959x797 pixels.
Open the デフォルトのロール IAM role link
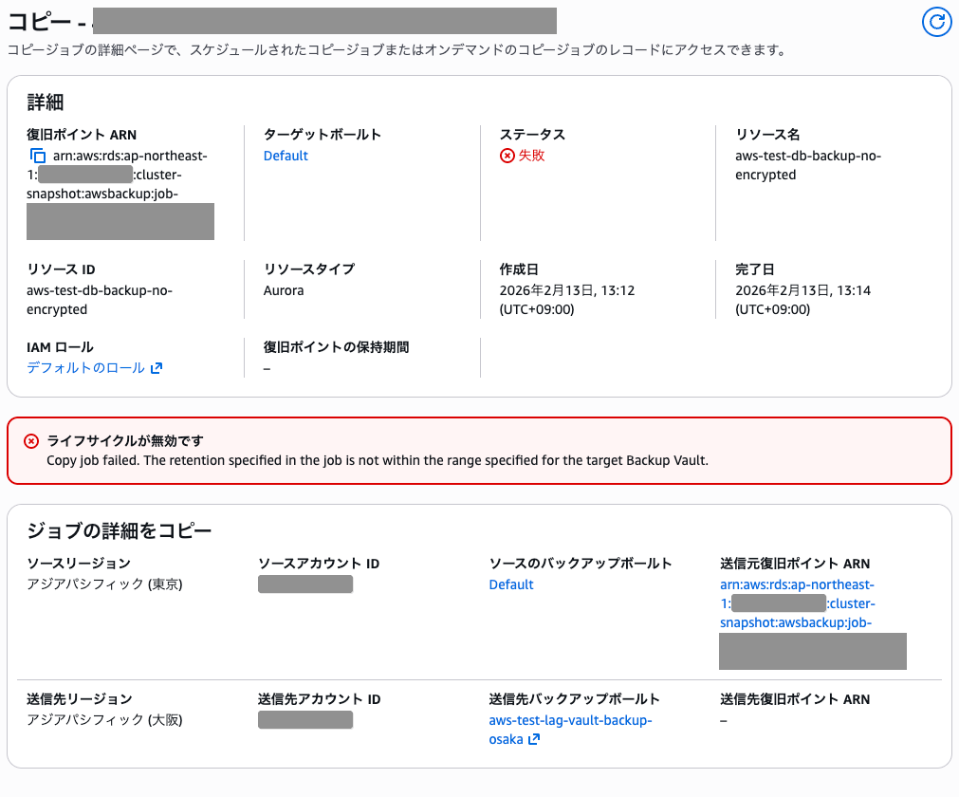point(85,366)
